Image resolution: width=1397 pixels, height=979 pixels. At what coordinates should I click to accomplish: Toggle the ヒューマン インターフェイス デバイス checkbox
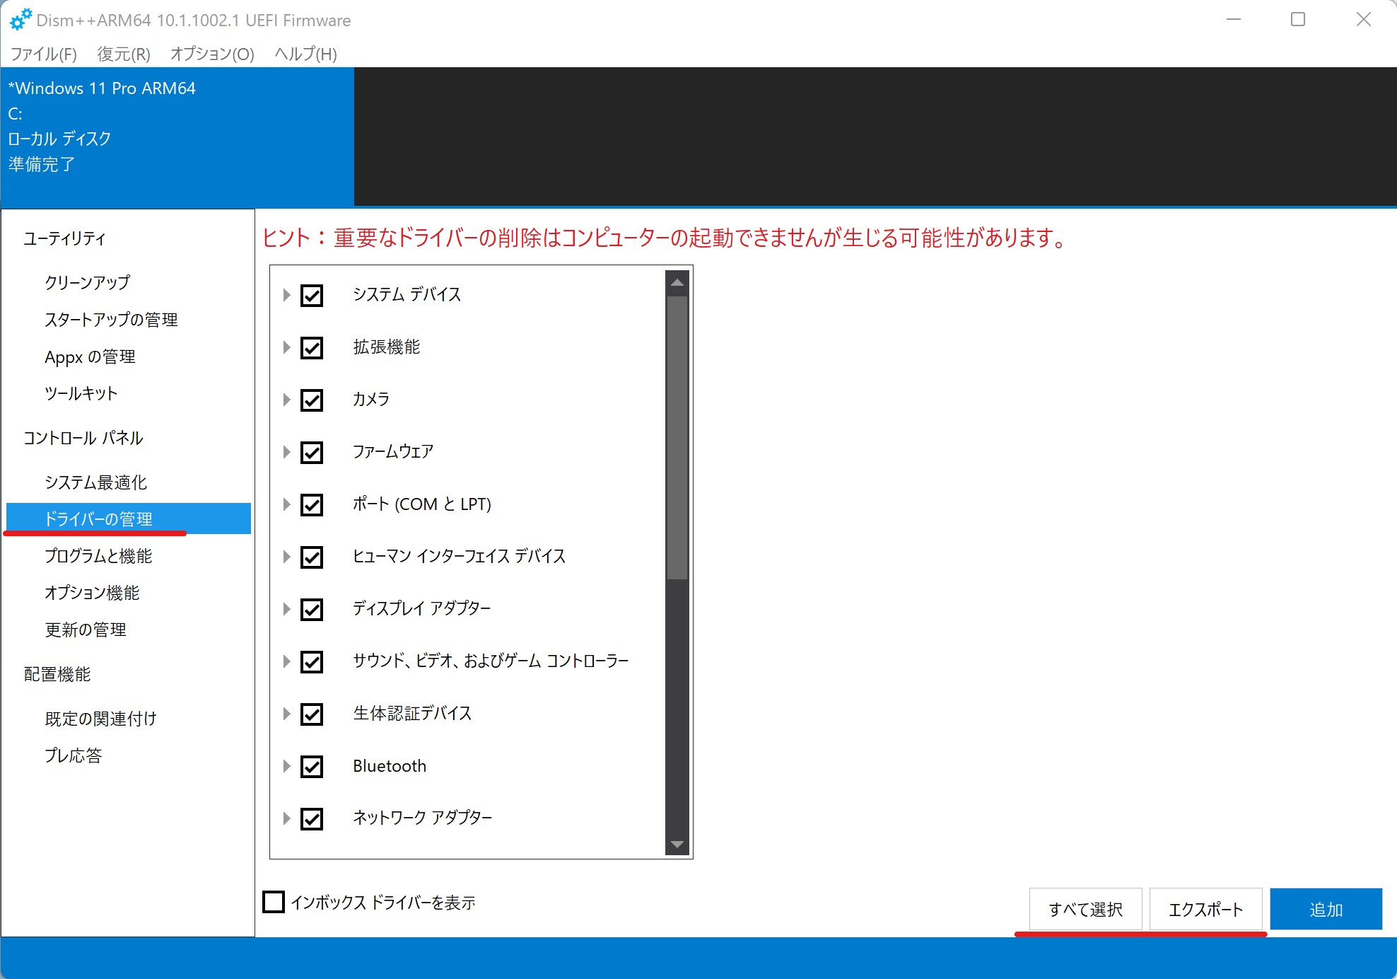(312, 557)
